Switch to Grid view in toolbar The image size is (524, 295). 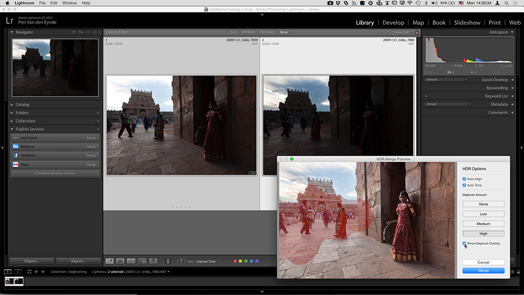coord(109,261)
